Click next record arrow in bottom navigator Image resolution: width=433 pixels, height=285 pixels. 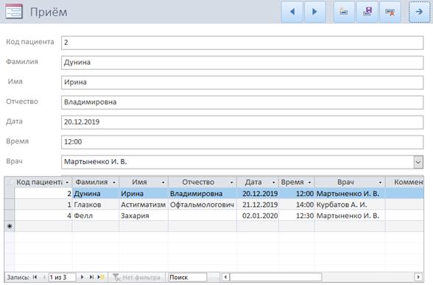(82, 277)
